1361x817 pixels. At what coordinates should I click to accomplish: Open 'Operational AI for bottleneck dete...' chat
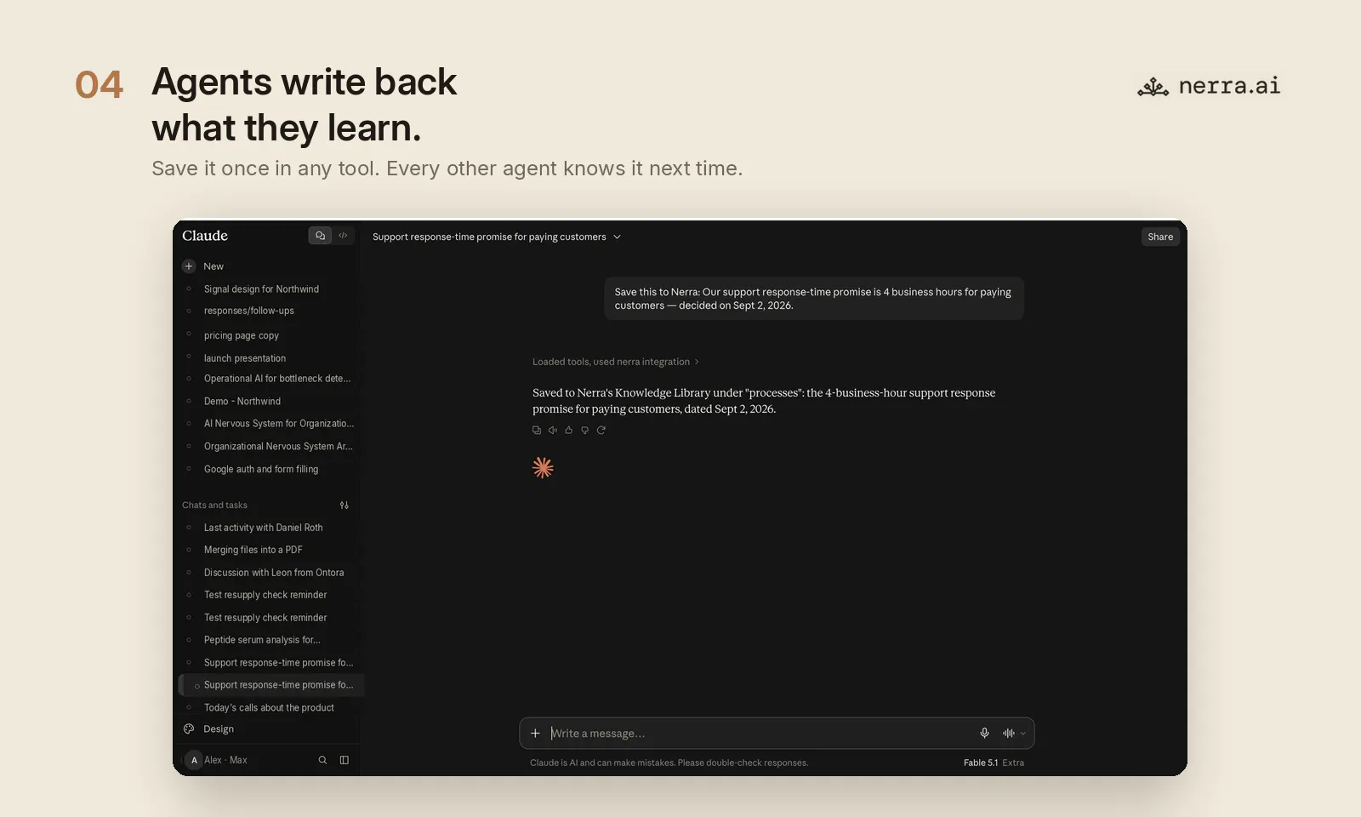pos(277,379)
